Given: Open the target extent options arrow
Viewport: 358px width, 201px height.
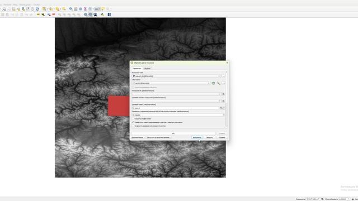Looking at the screenshot, I should [224, 108].
